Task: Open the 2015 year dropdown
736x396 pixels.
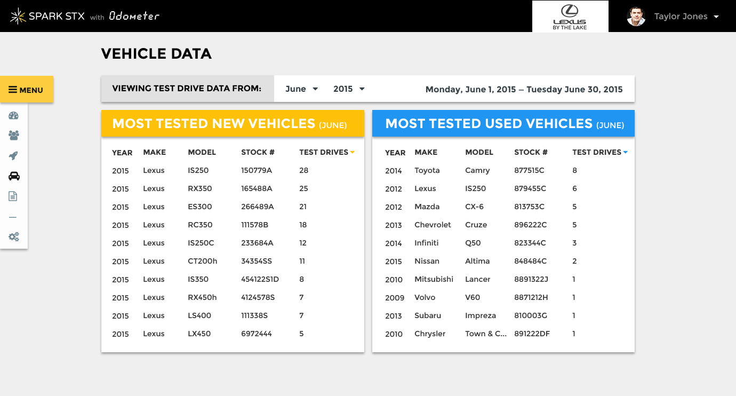Action: (349, 89)
